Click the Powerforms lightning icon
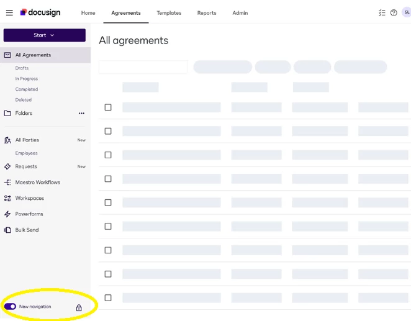This screenshot has width=411, height=321. [x=7, y=214]
